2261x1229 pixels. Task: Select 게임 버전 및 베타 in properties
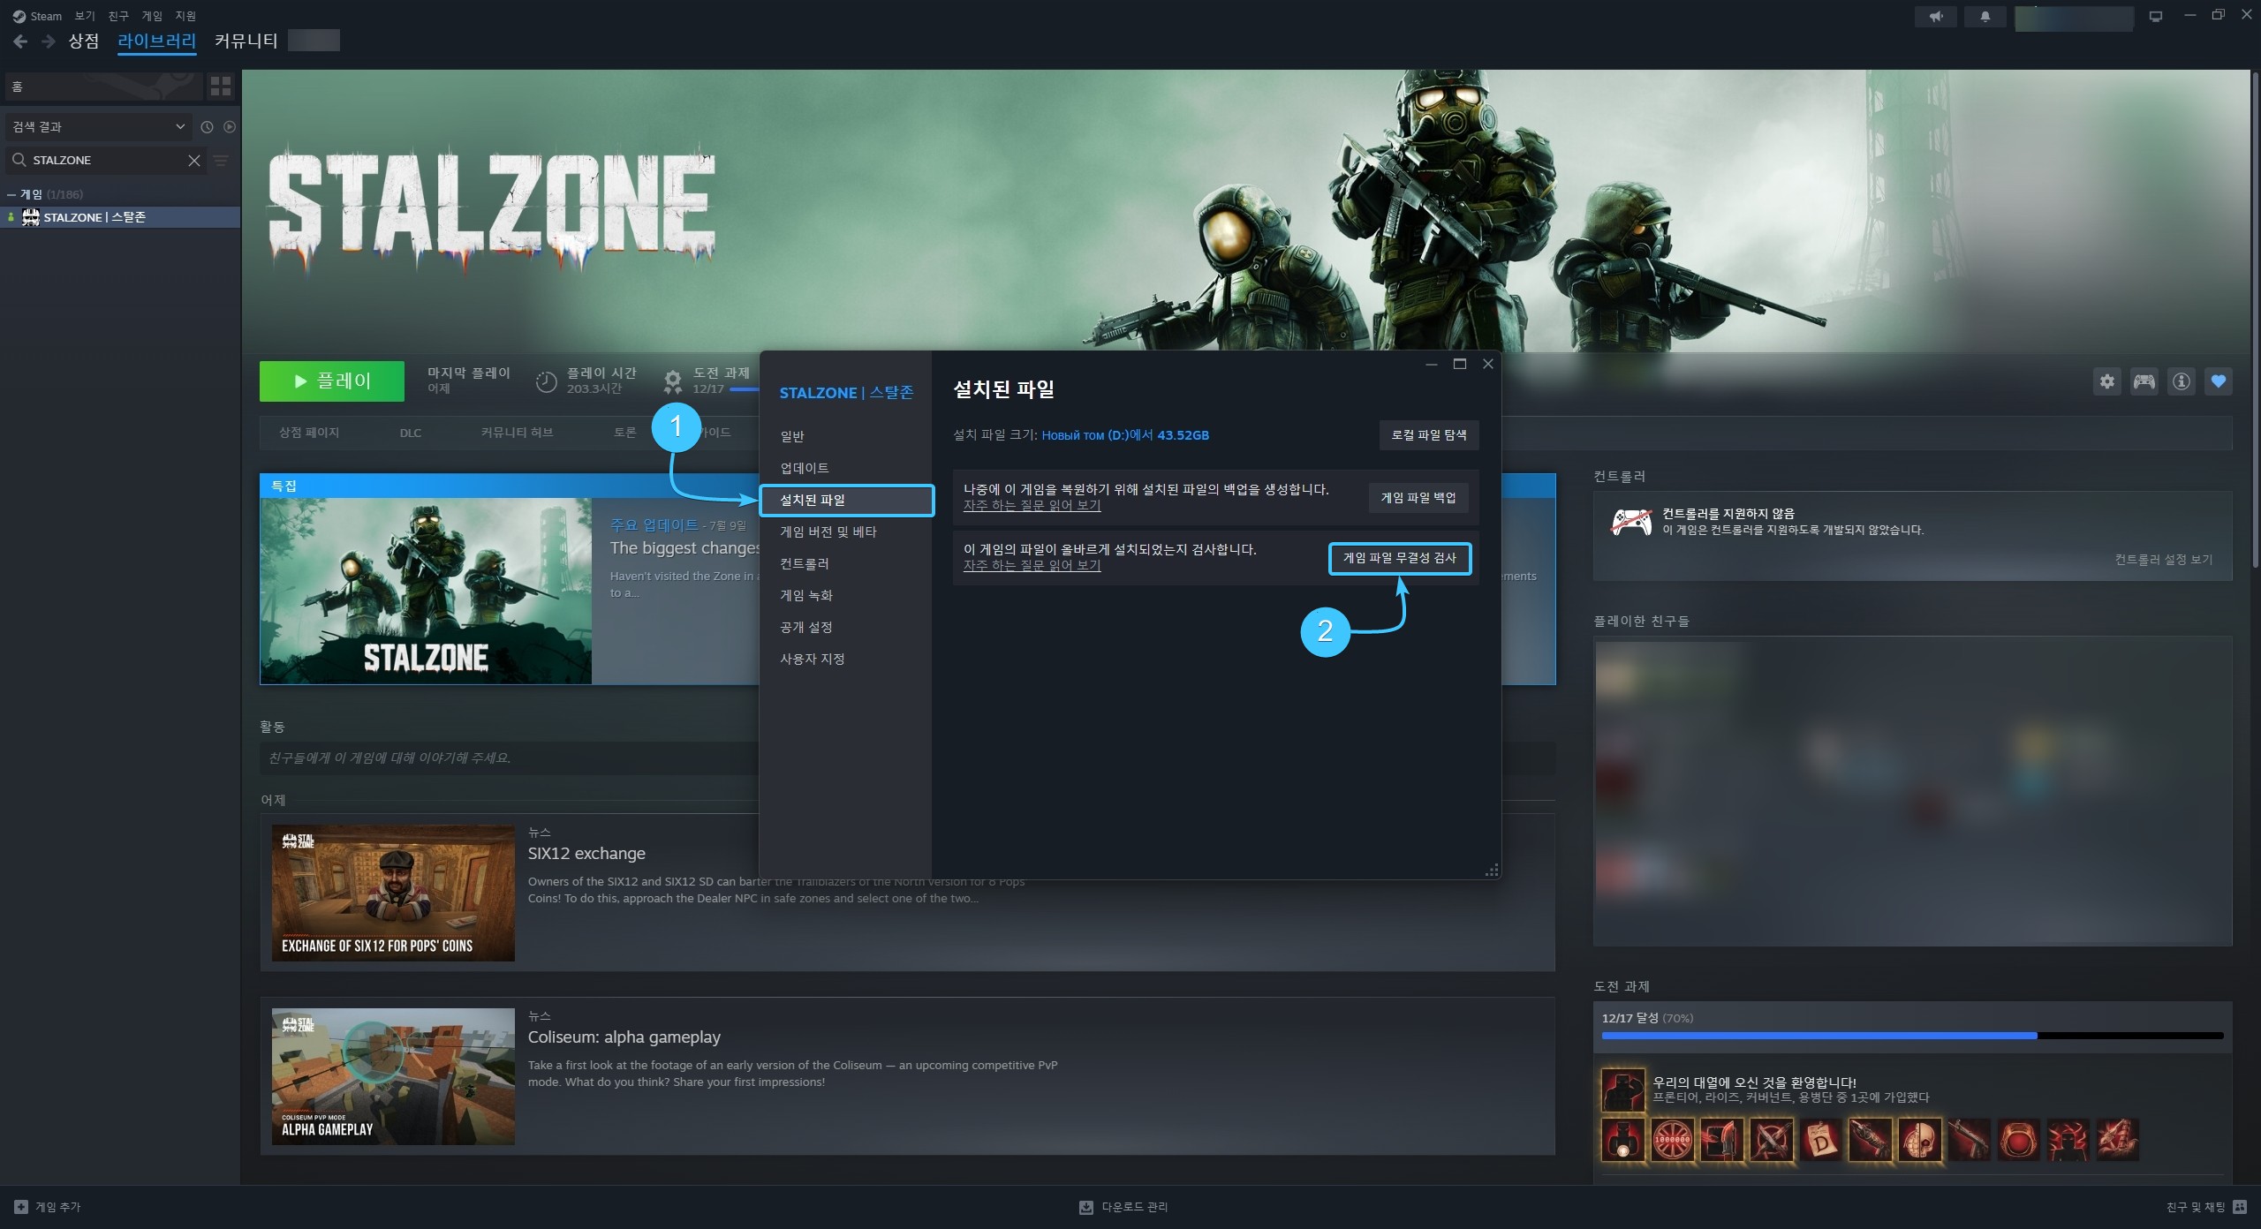point(845,532)
